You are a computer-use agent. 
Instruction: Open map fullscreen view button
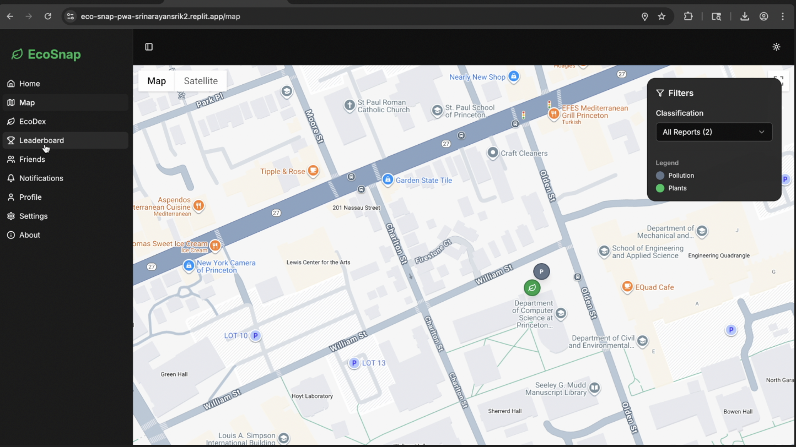pyautogui.click(x=778, y=80)
